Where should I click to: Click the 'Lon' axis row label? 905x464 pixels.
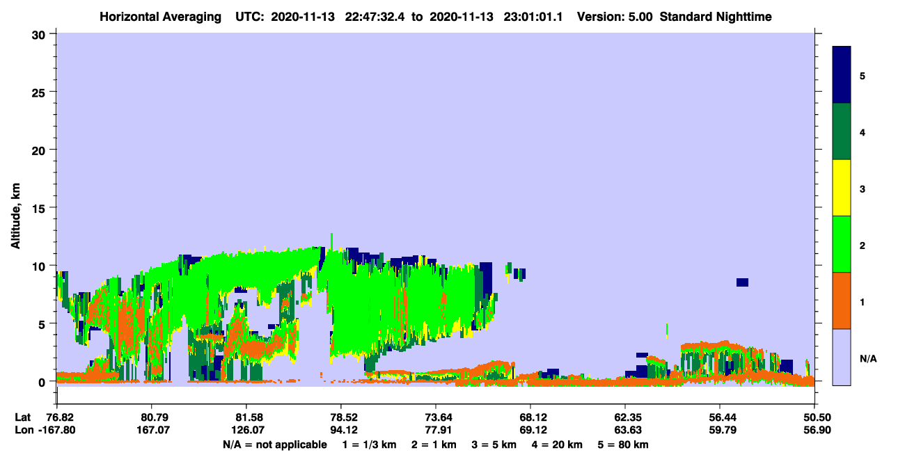(24, 430)
